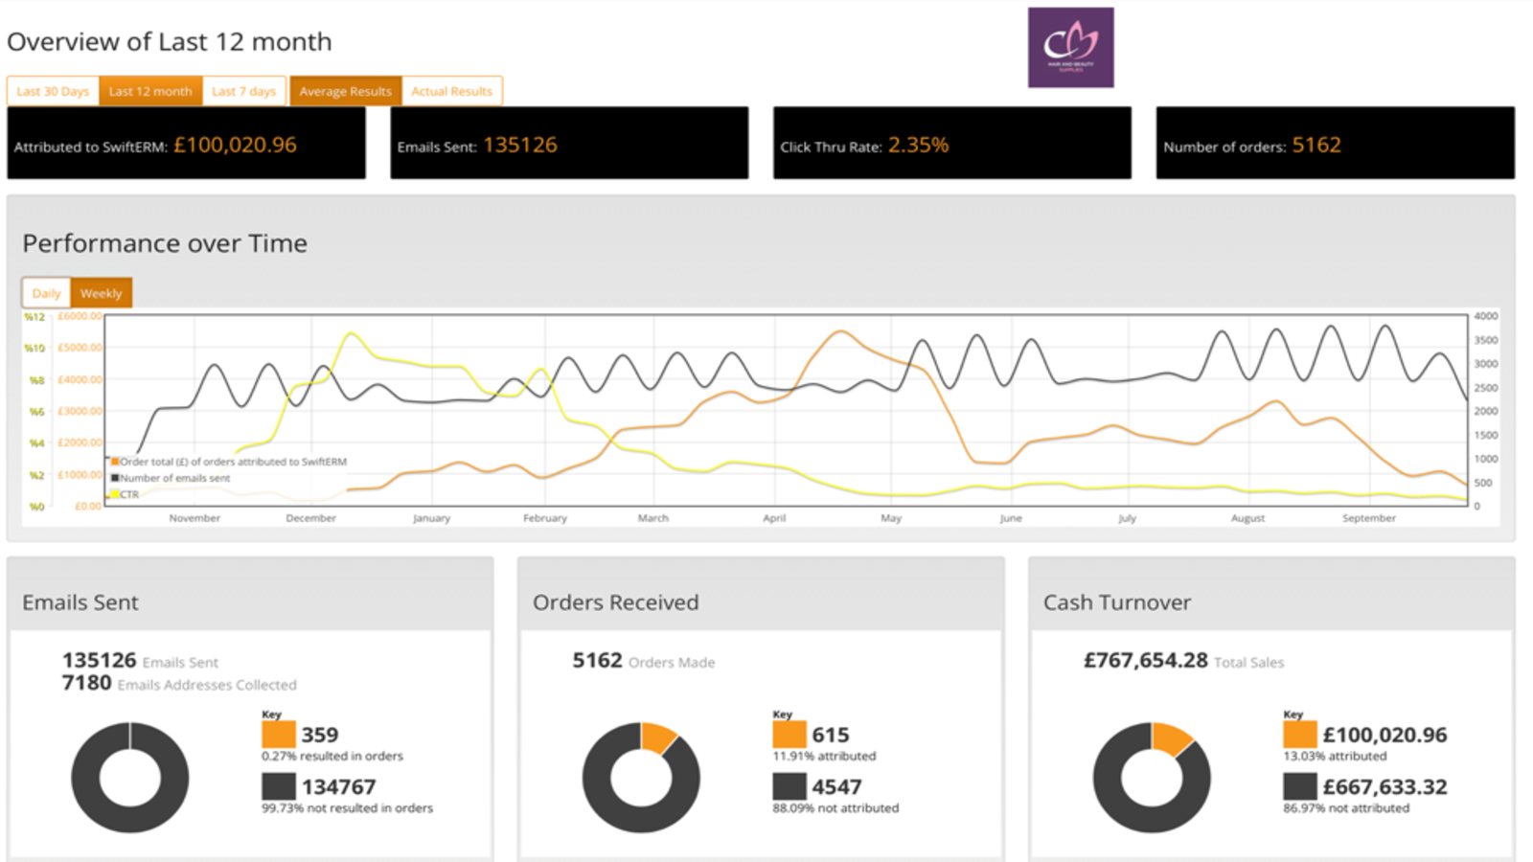The image size is (1533, 862).
Task: Click the June label on chart axis
Action: 1011,518
